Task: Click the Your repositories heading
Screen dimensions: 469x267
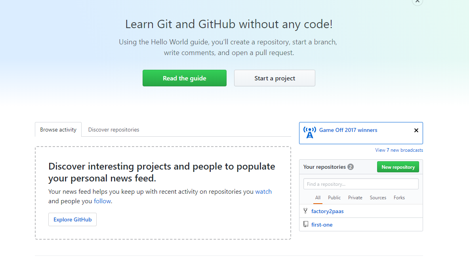Action: (x=324, y=167)
